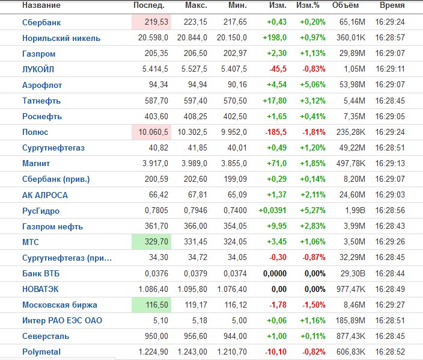The image size is (423, 360).
Task: Open the Норильский никель stock link
Action: click(x=61, y=38)
